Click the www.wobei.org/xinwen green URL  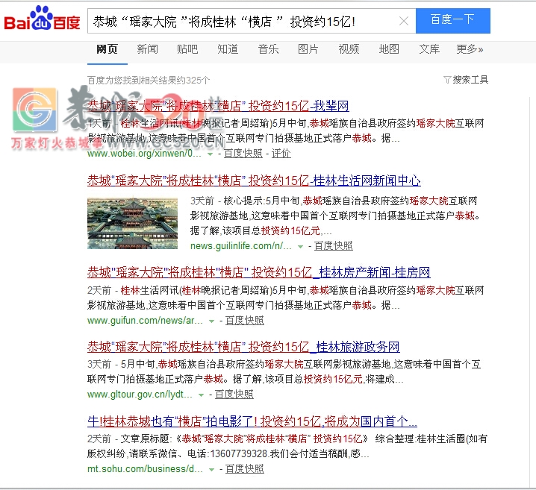[x=144, y=154]
